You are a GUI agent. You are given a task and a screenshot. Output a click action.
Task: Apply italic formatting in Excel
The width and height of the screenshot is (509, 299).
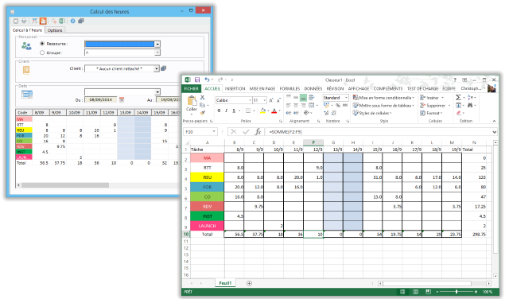(226, 111)
